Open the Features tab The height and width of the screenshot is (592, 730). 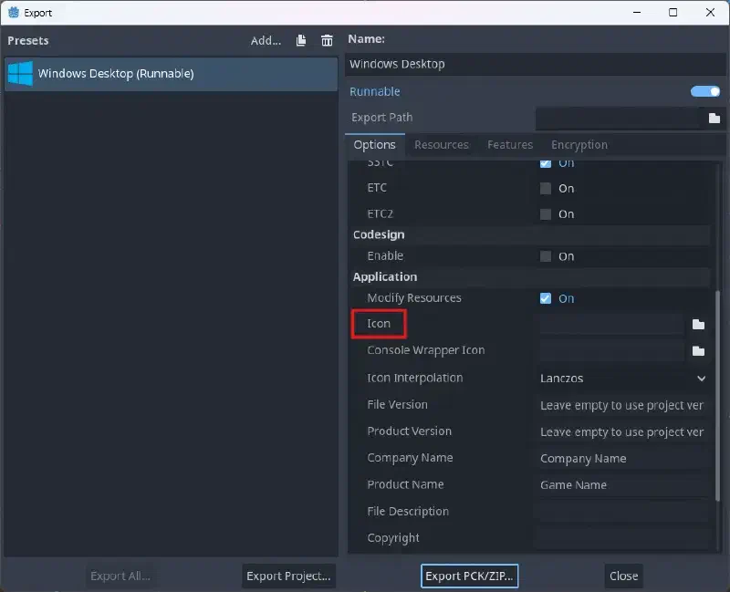(x=510, y=145)
